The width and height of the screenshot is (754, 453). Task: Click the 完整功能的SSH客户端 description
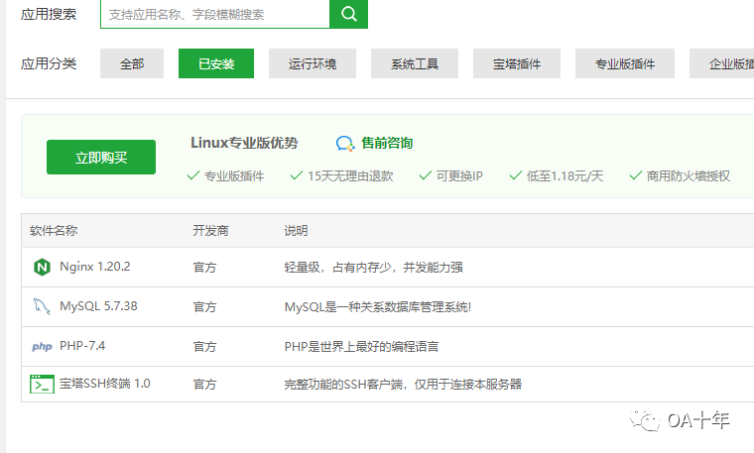tap(403, 384)
